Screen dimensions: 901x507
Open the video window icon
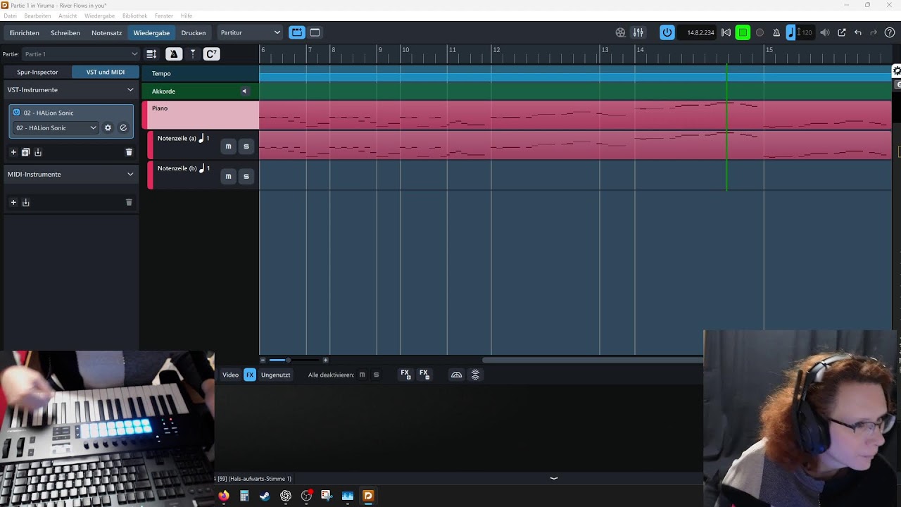pyautogui.click(x=620, y=32)
